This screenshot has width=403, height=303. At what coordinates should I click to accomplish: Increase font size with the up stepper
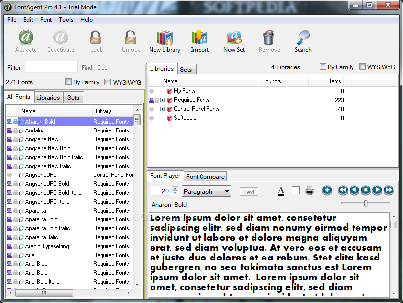175,188
